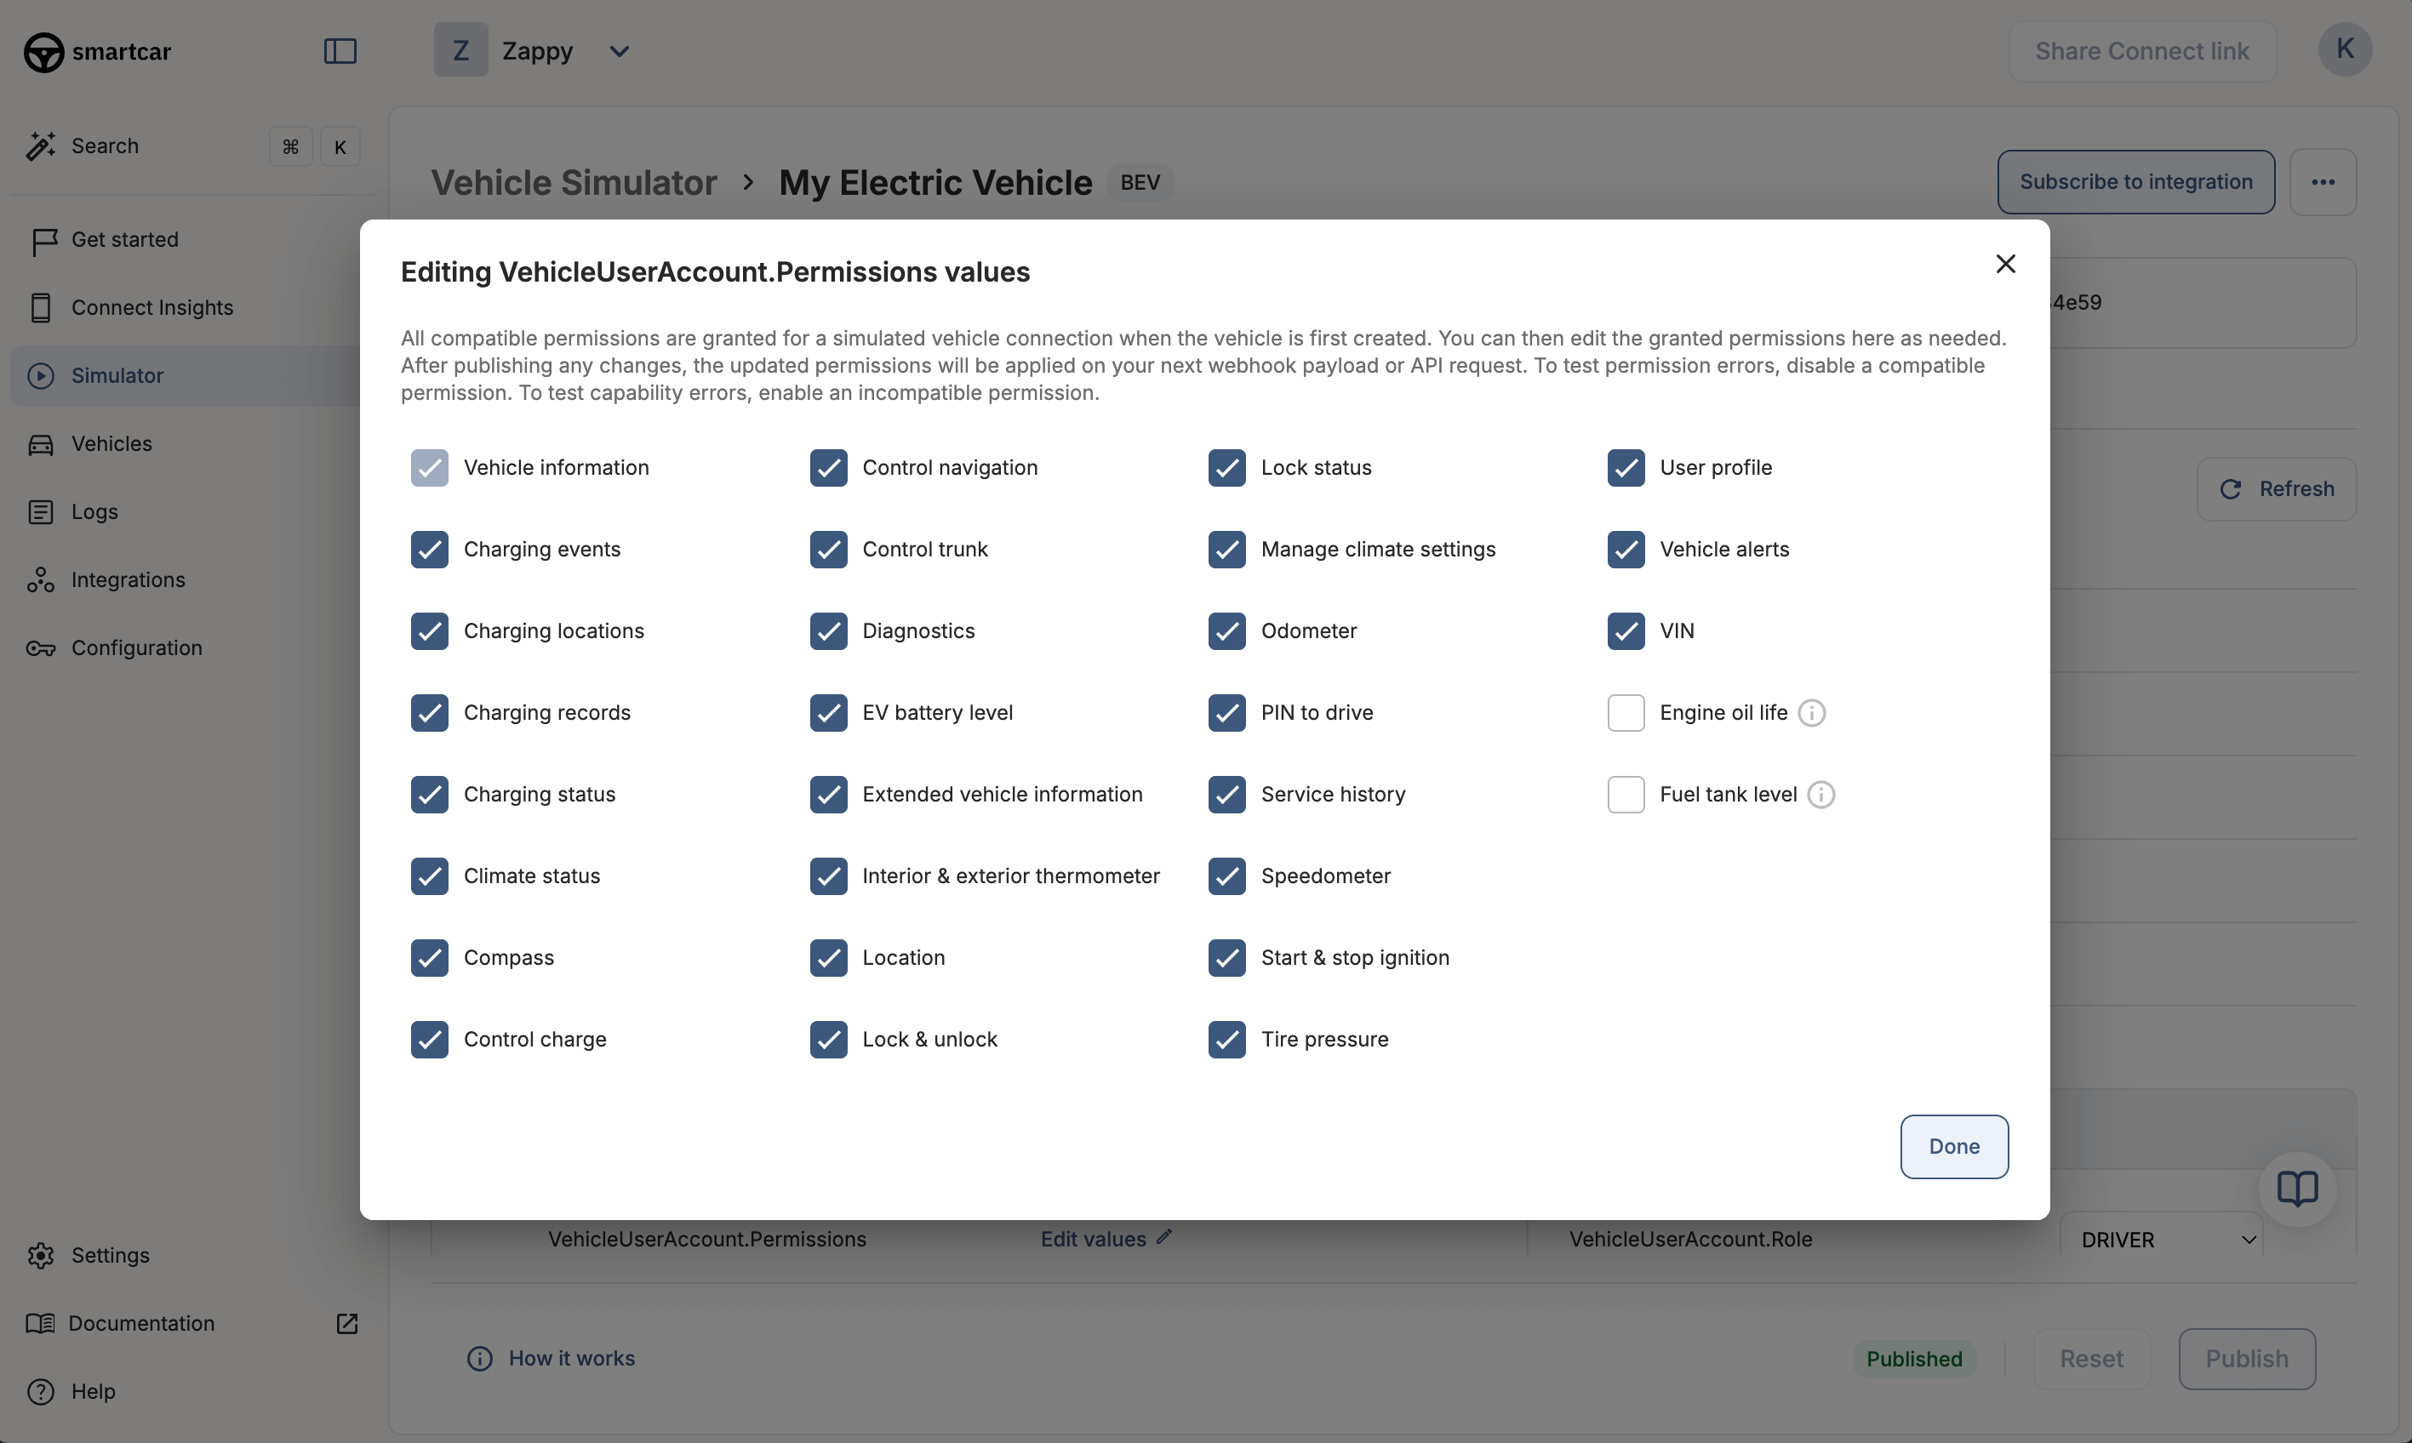The height and width of the screenshot is (1443, 2412).
Task: Expand the Zappy workspace dropdown
Action: (620, 50)
